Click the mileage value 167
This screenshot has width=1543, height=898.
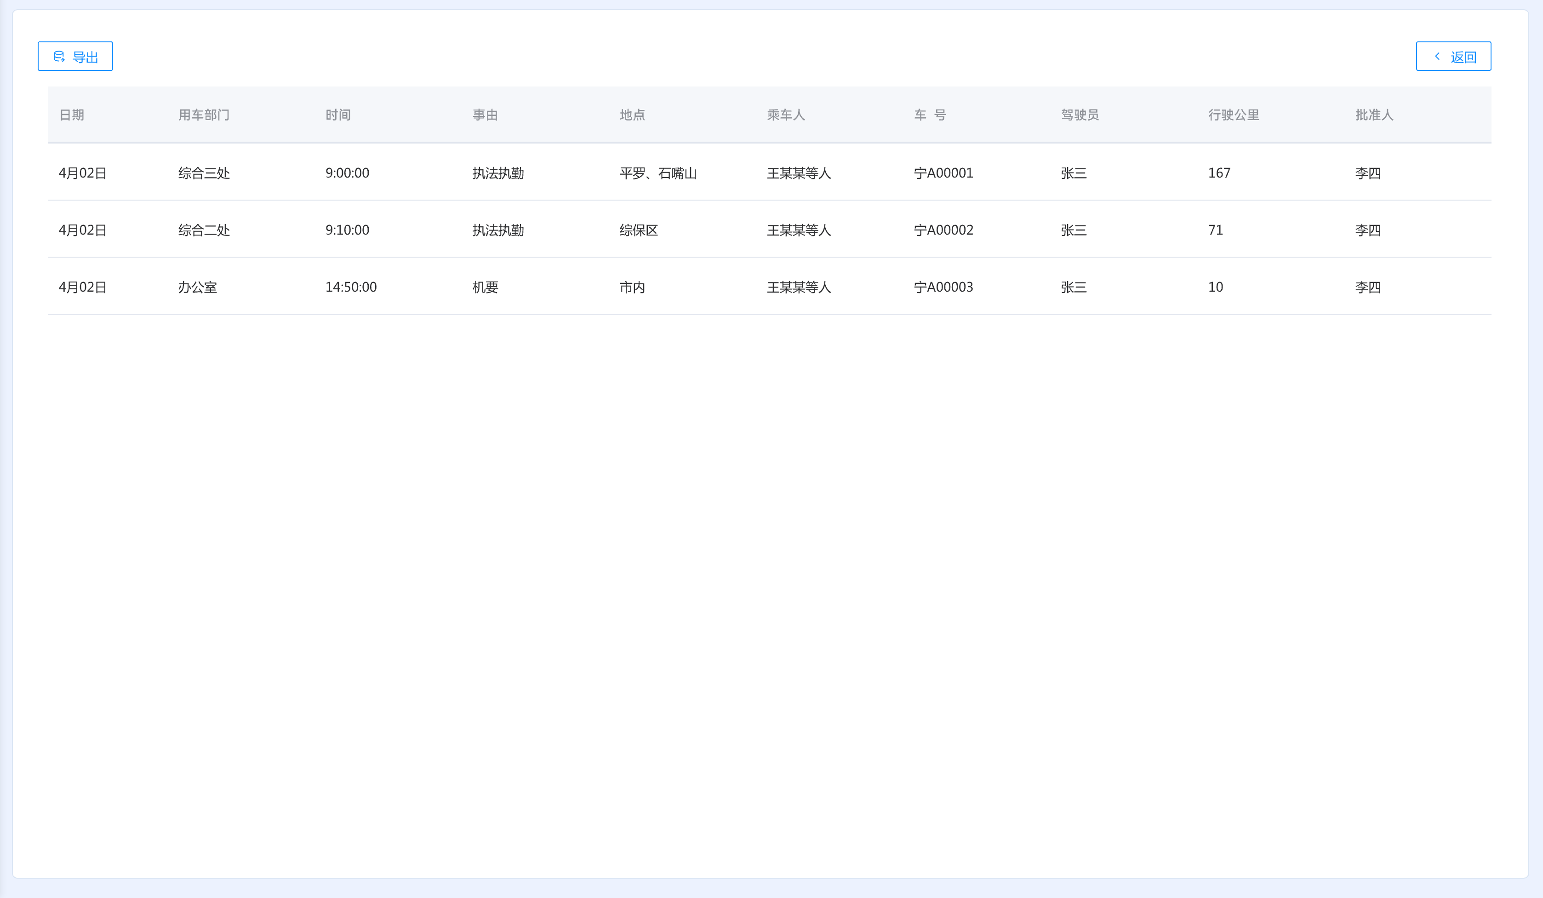pos(1218,173)
